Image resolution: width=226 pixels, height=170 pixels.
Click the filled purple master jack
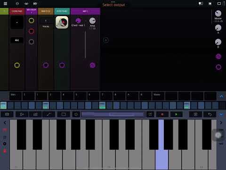(218, 57)
